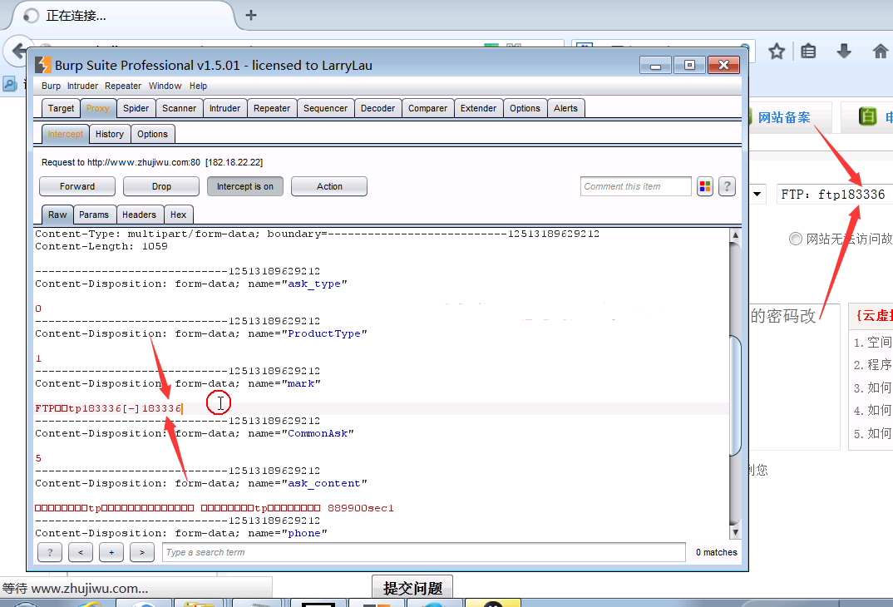Click the help question mark beside comment field
The image size is (893, 607).
pyautogui.click(x=727, y=186)
